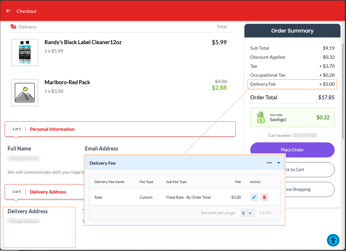Viewport: 346px width, 251px height.
Task: Click the struck-through $3.20 original price
Action: (221, 81)
